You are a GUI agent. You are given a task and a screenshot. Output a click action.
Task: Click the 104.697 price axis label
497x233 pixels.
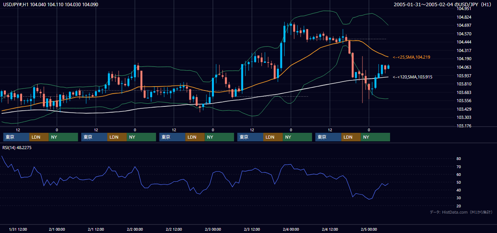tap(464, 25)
